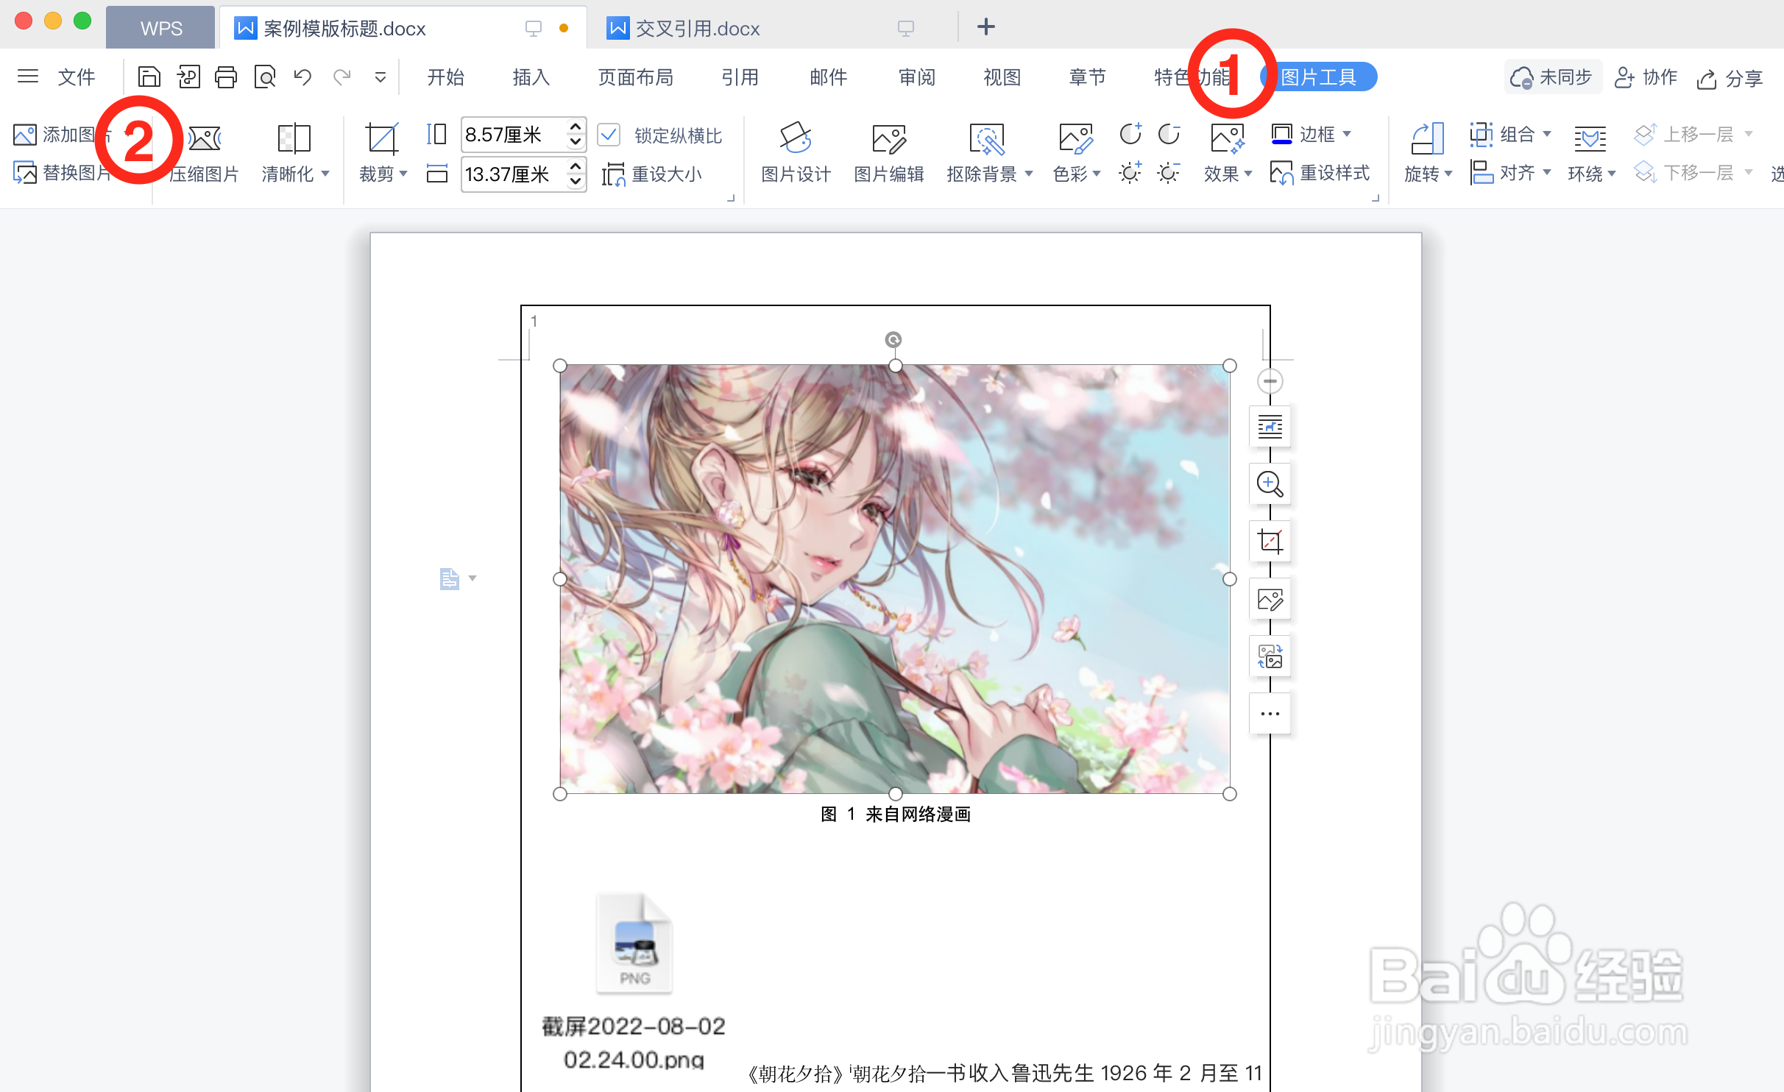
Task: Click the collapse minus circle beside image
Action: pos(1270,381)
